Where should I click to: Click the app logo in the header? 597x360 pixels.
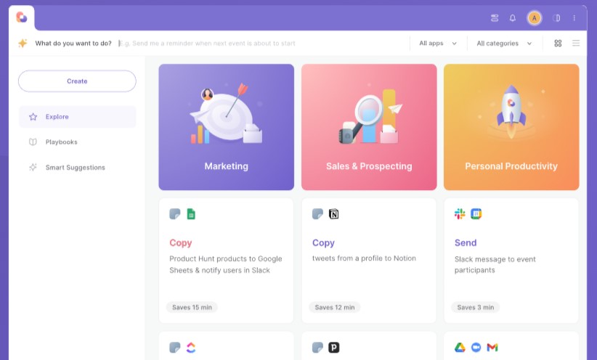coord(22,17)
